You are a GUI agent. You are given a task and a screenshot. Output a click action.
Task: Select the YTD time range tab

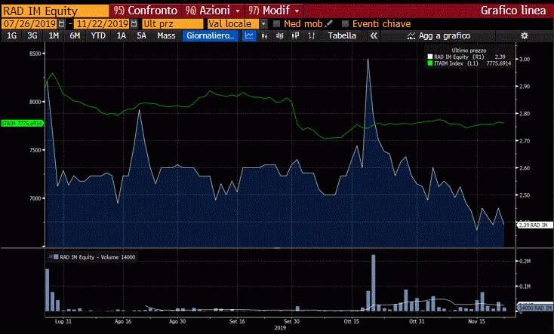(98, 35)
